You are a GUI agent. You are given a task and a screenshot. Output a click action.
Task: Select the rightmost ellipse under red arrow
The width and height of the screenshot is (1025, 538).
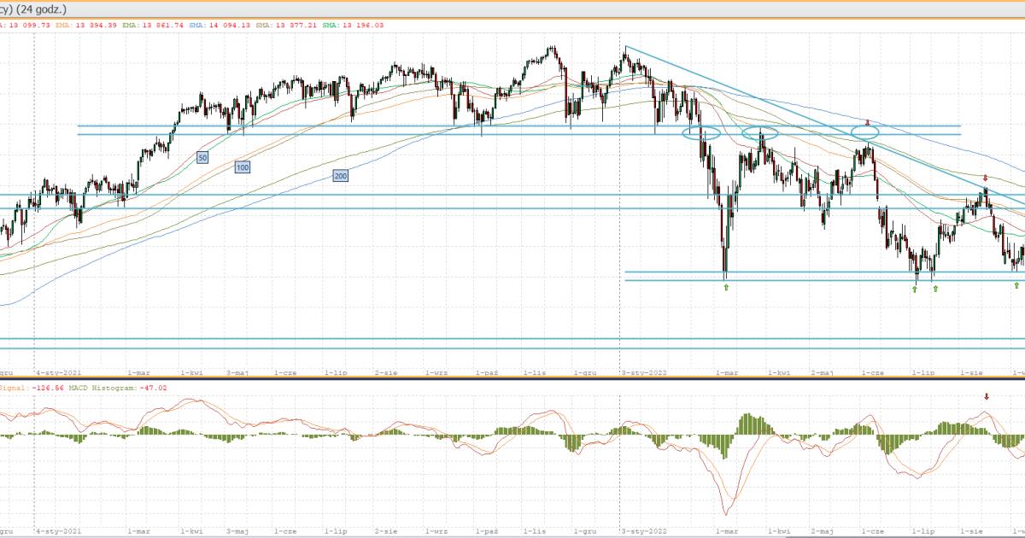[865, 133]
